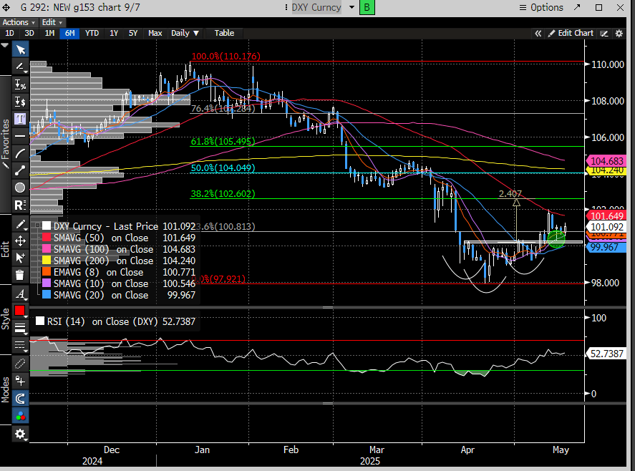Click the SMAVG (100) on Close legend entry
Viewport: 635px width, 471px height.
(x=104, y=249)
